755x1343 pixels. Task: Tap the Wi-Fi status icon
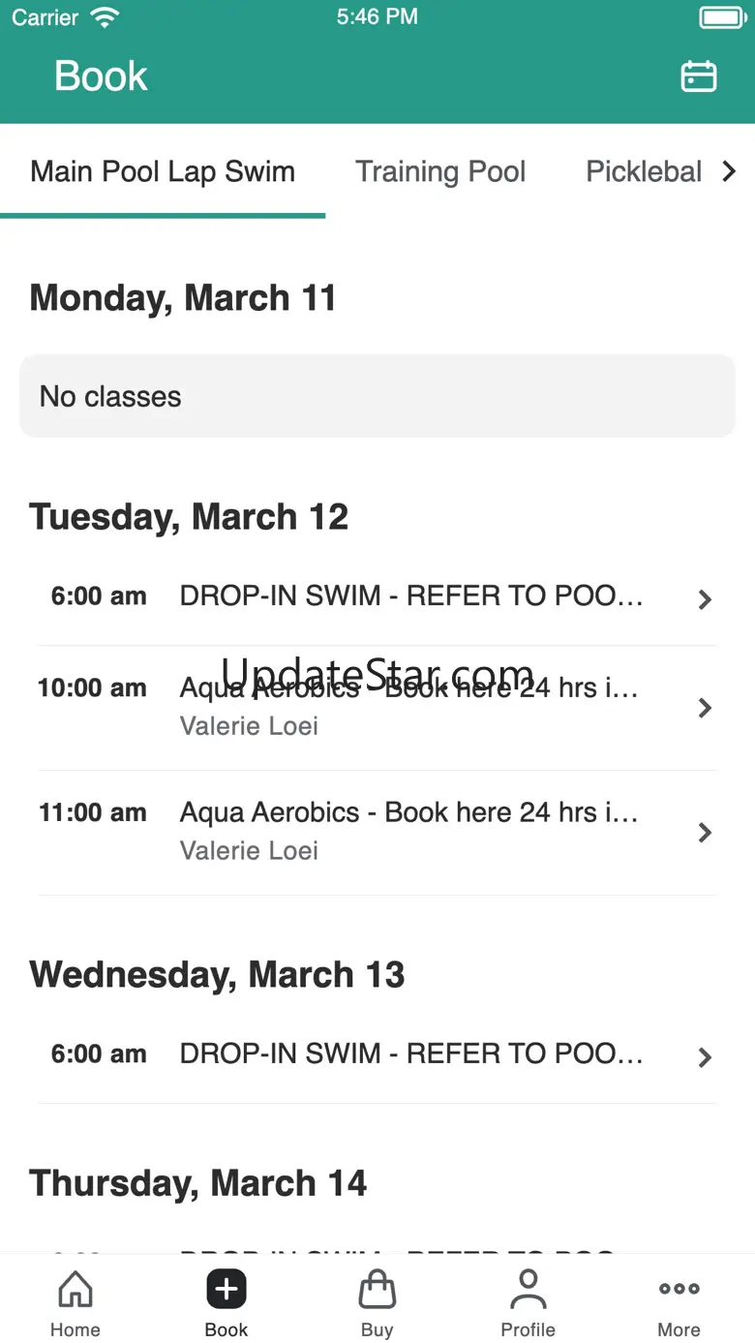(104, 17)
